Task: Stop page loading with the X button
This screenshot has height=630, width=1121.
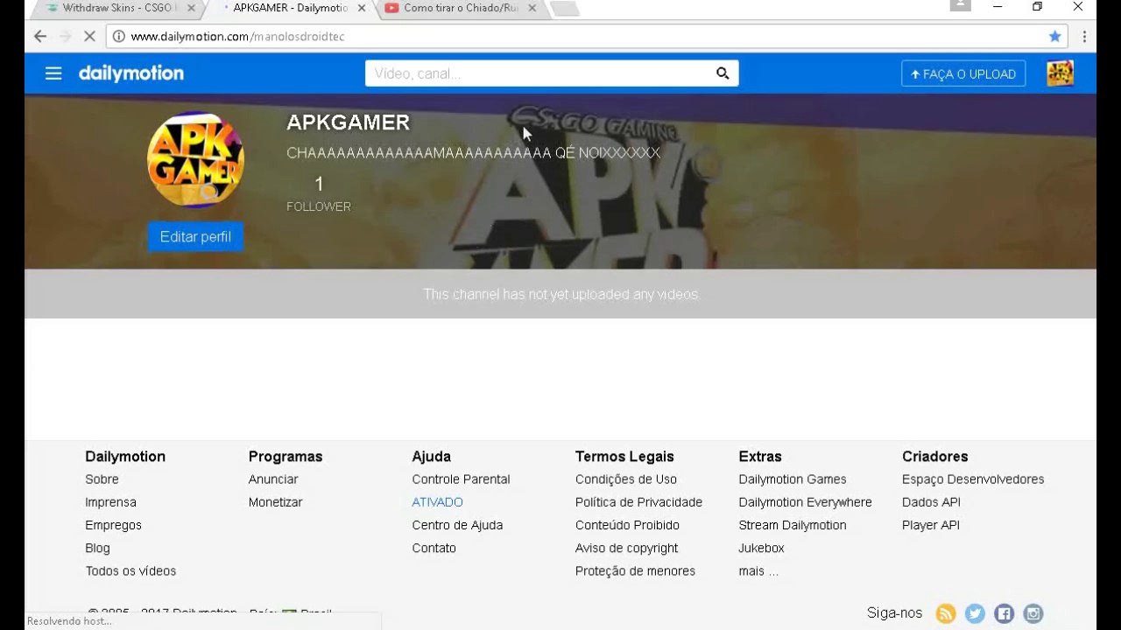Action: point(88,36)
